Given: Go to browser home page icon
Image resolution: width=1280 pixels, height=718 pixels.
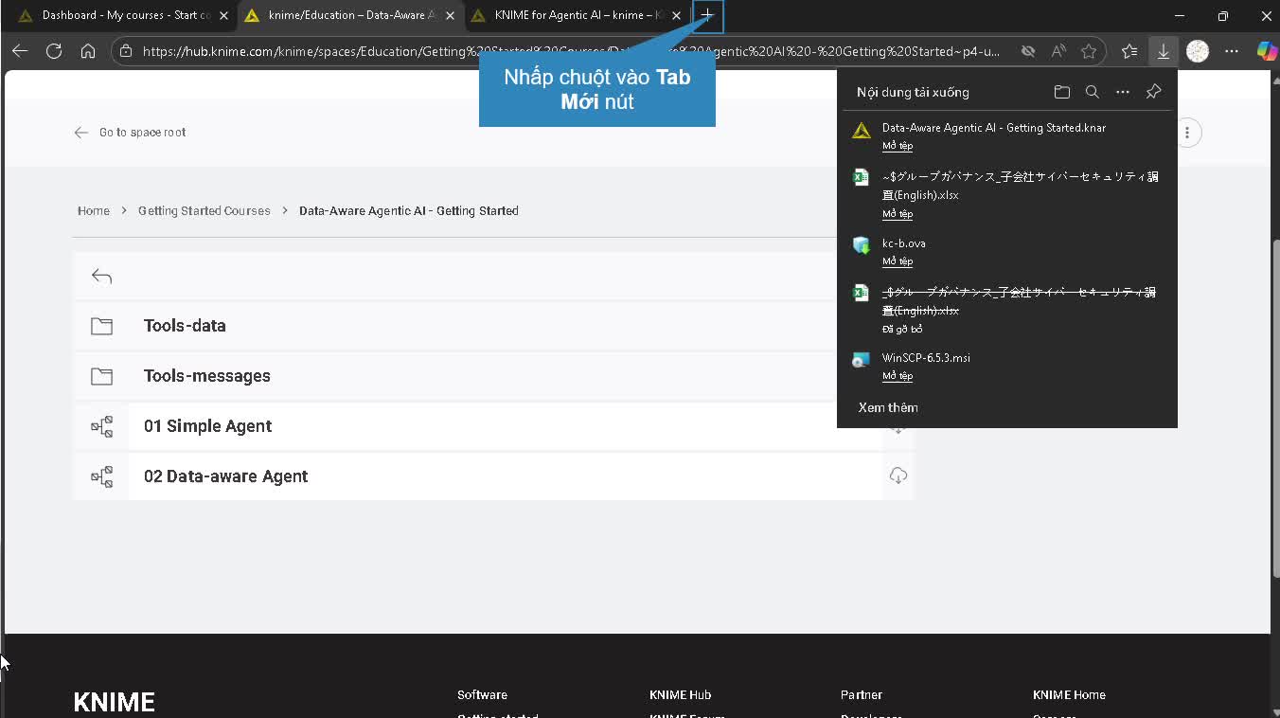Looking at the screenshot, I should (88, 51).
